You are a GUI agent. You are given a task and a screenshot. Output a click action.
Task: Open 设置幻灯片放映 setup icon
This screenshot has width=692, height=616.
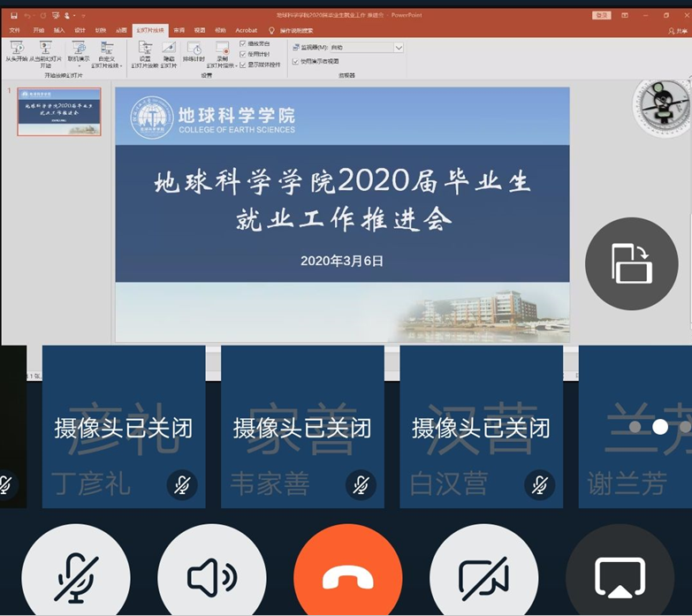pyautogui.click(x=144, y=49)
